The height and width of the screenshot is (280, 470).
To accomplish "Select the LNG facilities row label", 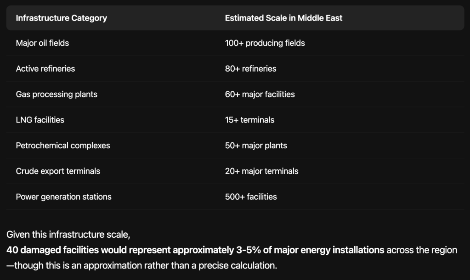I will coord(40,120).
